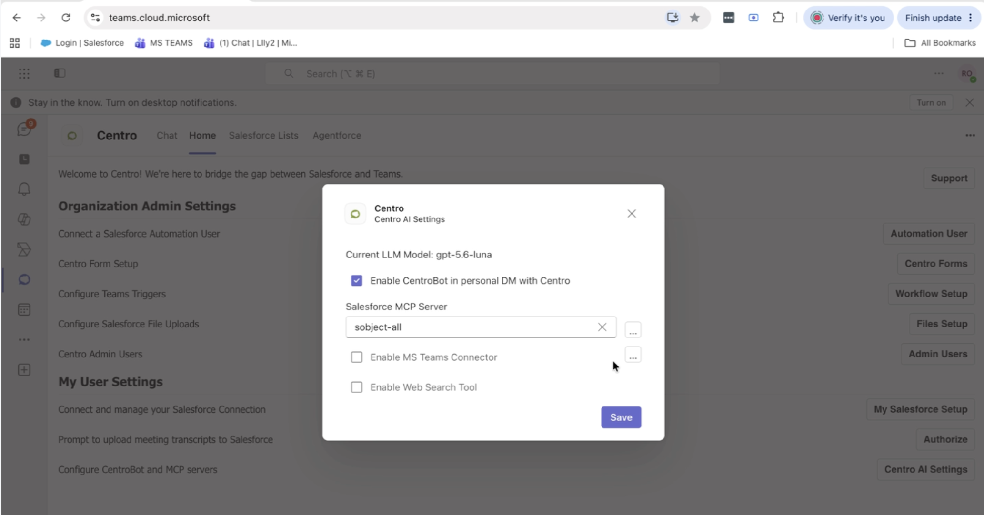This screenshot has width=984, height=515.
Task: Click the browser address bar URL
Action: pyautogui.click(x=159, y=18)
